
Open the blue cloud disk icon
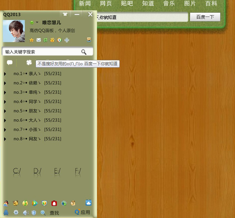click(88, 202)
